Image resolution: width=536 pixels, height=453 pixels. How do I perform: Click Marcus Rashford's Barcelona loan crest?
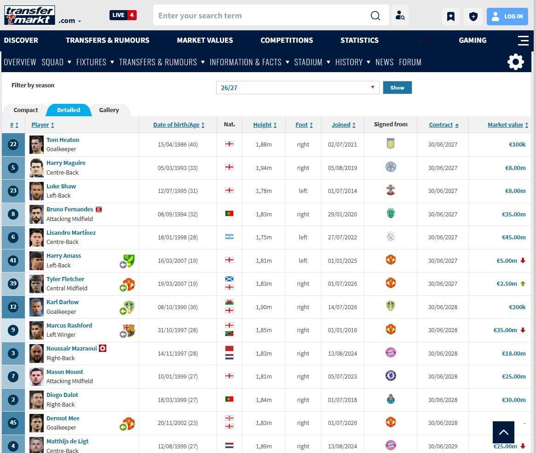coord(129,330)
